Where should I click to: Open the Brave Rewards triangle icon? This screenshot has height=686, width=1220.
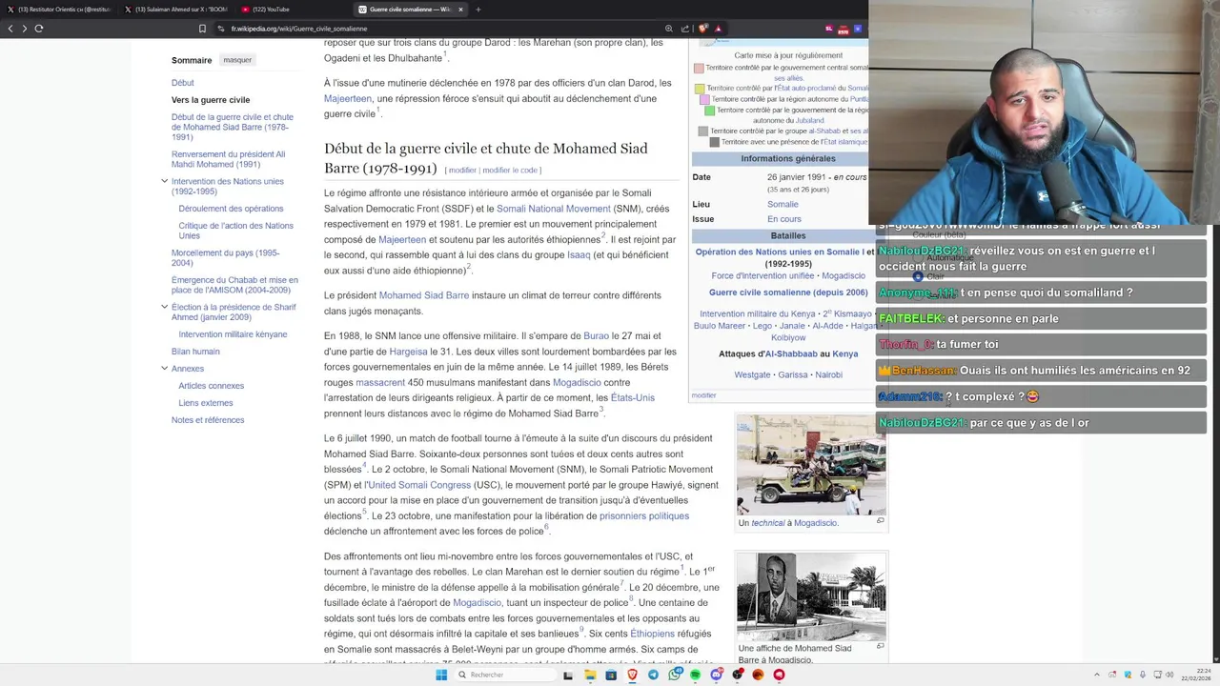pyautogui.click(x=718, y=29)
